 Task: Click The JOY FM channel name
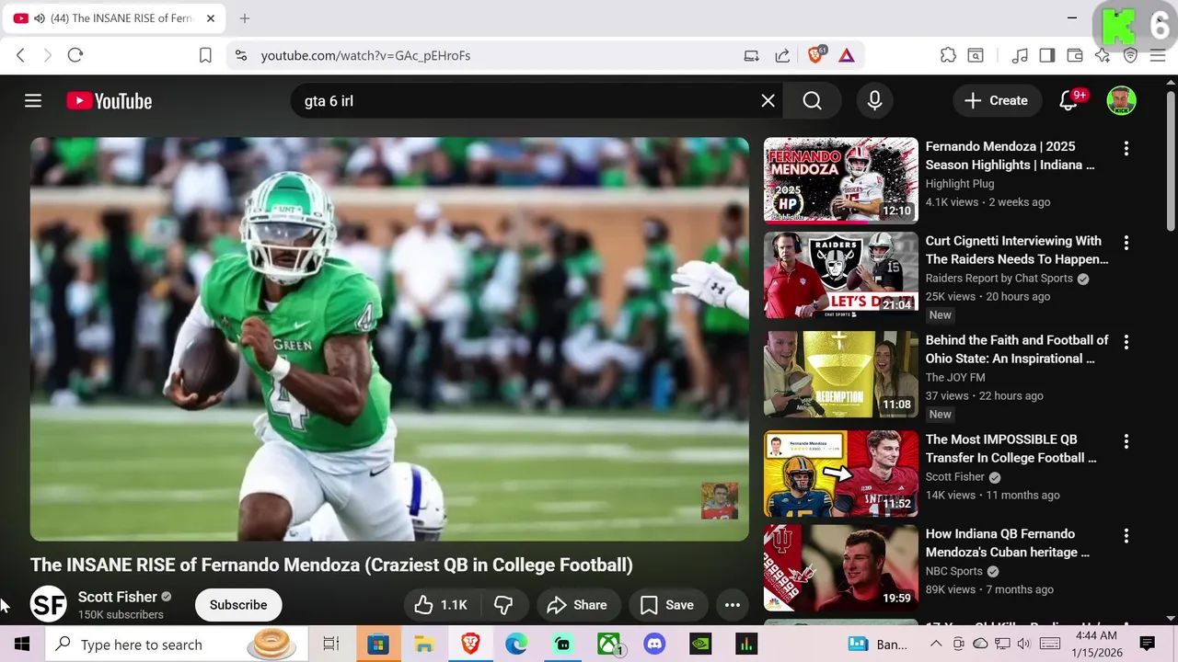coord(955,378)
